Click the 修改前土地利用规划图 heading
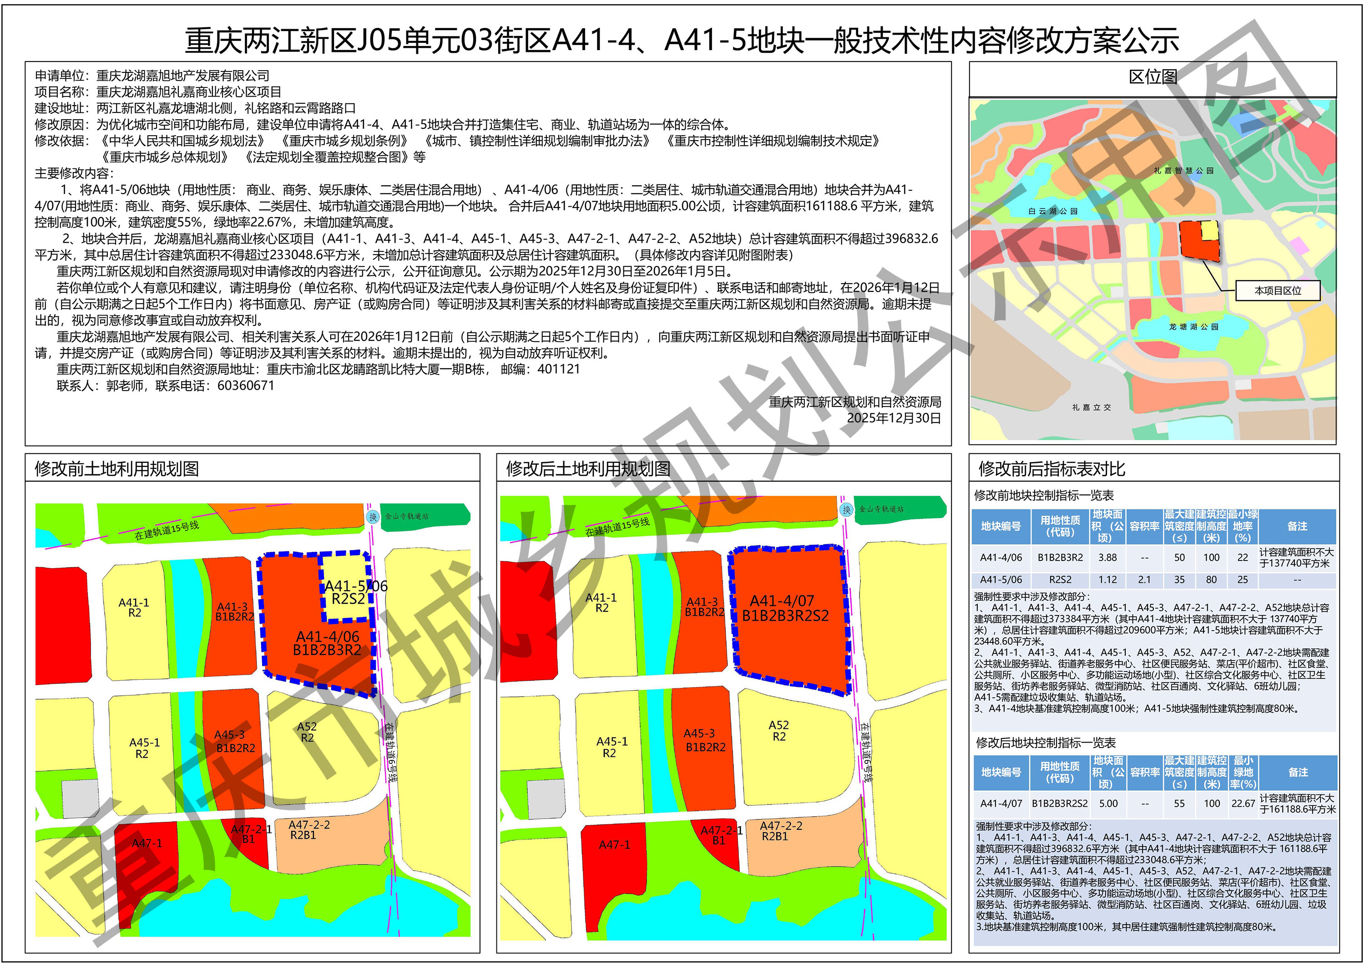This screenshot has width=1365, height=967. pos(116,468)
